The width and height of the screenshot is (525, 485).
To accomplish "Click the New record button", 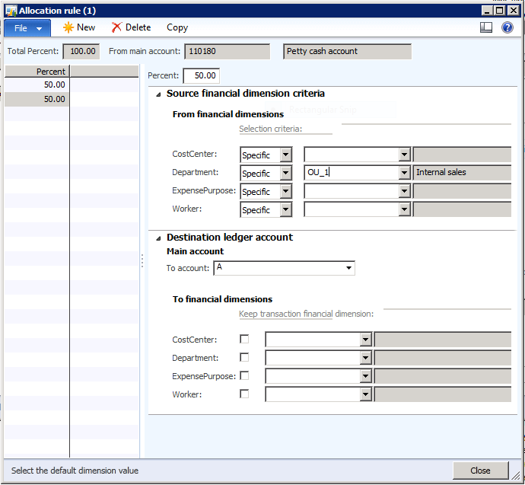I will click(79, 27).
